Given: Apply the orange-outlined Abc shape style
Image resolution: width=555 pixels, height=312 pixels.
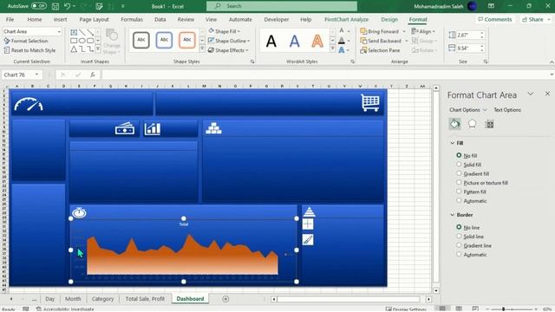Looking at the screenshot, I should click(187, 40).
